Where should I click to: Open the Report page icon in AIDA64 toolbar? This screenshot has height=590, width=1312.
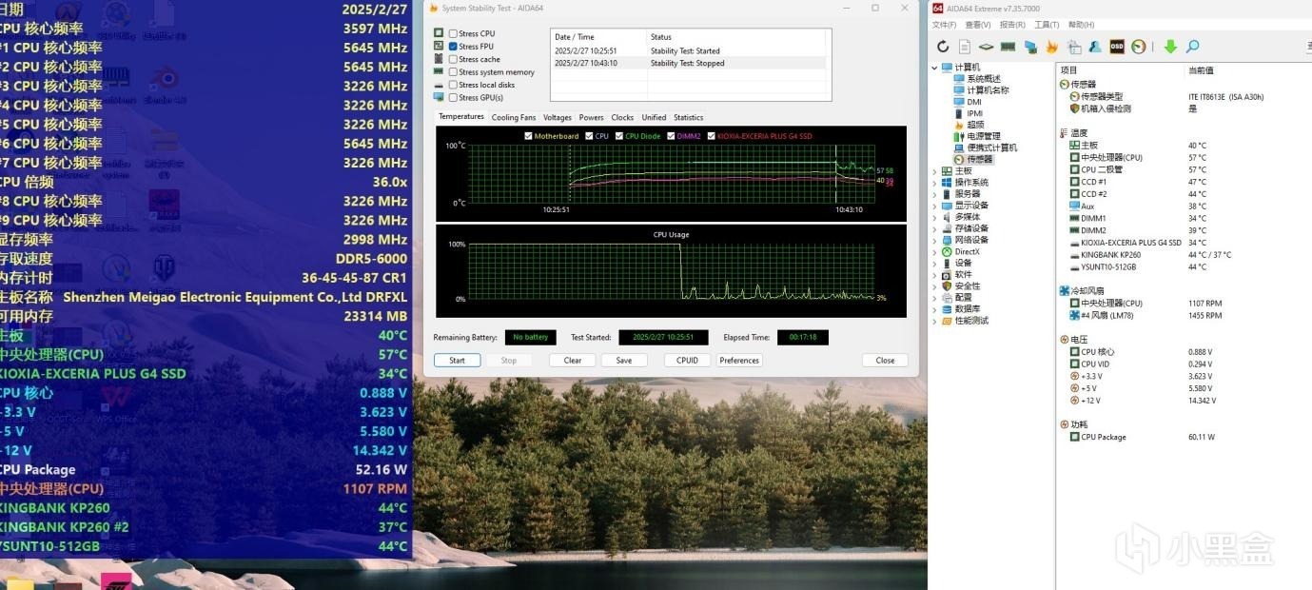point(965,47)
